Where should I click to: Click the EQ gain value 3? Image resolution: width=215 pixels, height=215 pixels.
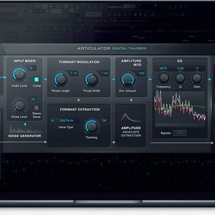pyautogui.click(x=197, y=68)
